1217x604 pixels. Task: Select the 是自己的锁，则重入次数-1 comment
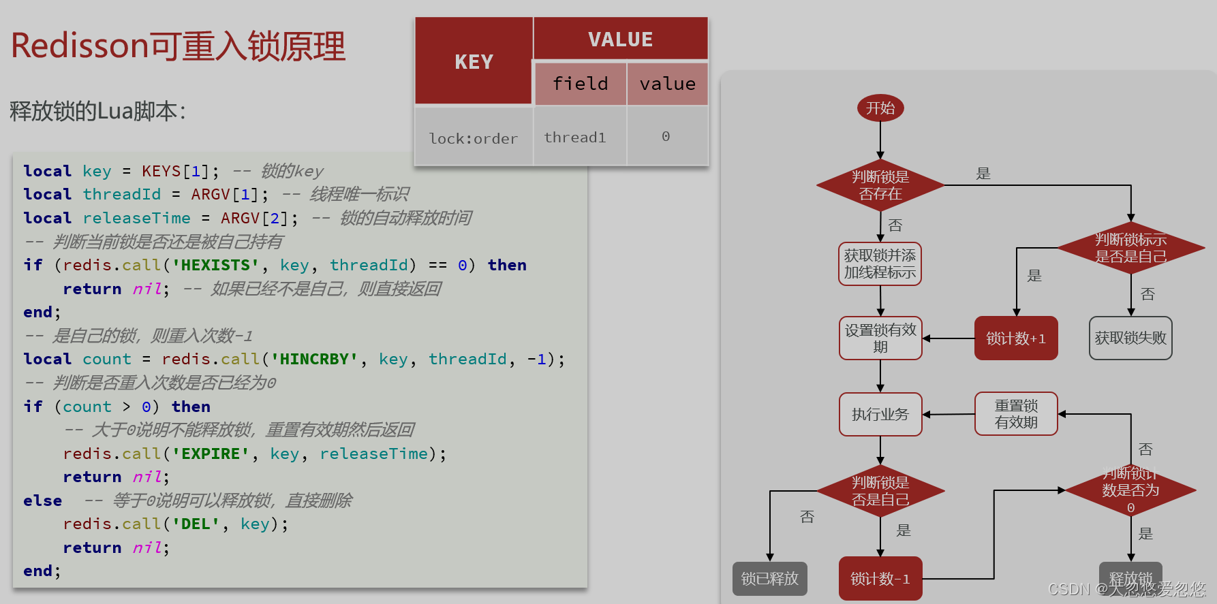(x=139, y=336)
